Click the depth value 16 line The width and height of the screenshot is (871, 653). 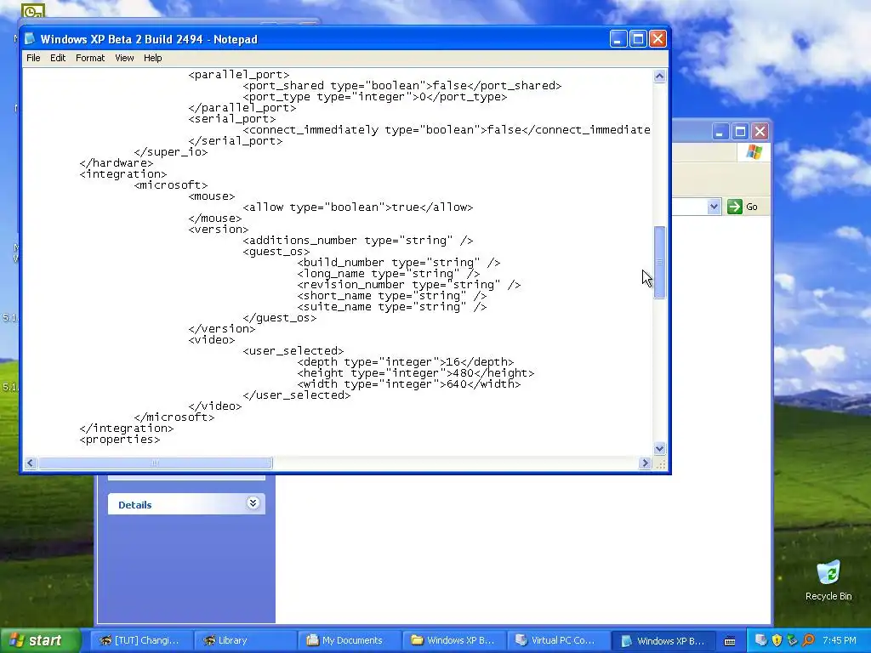(x=406, y=362)
